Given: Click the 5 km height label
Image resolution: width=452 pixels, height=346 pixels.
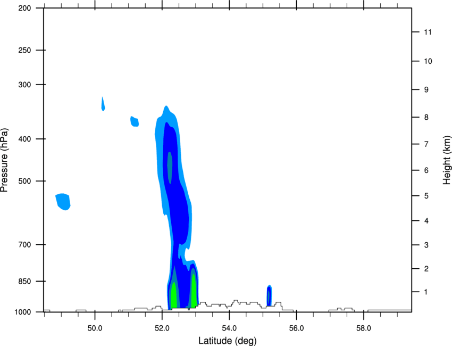Looking at the screenshot, I should 426,196.
